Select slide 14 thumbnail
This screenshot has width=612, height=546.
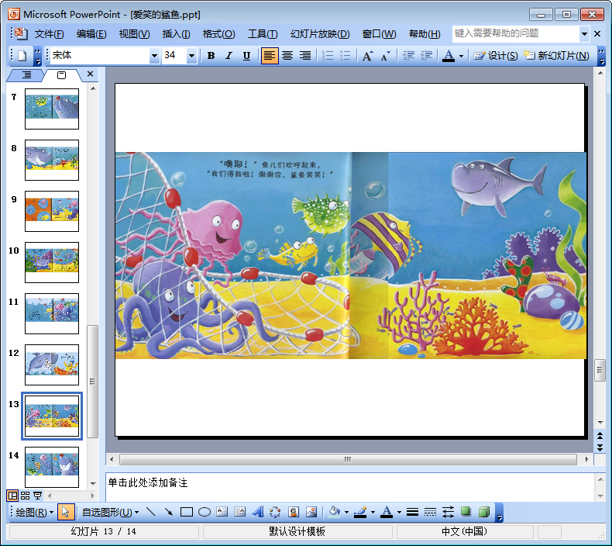pos(52,467)
